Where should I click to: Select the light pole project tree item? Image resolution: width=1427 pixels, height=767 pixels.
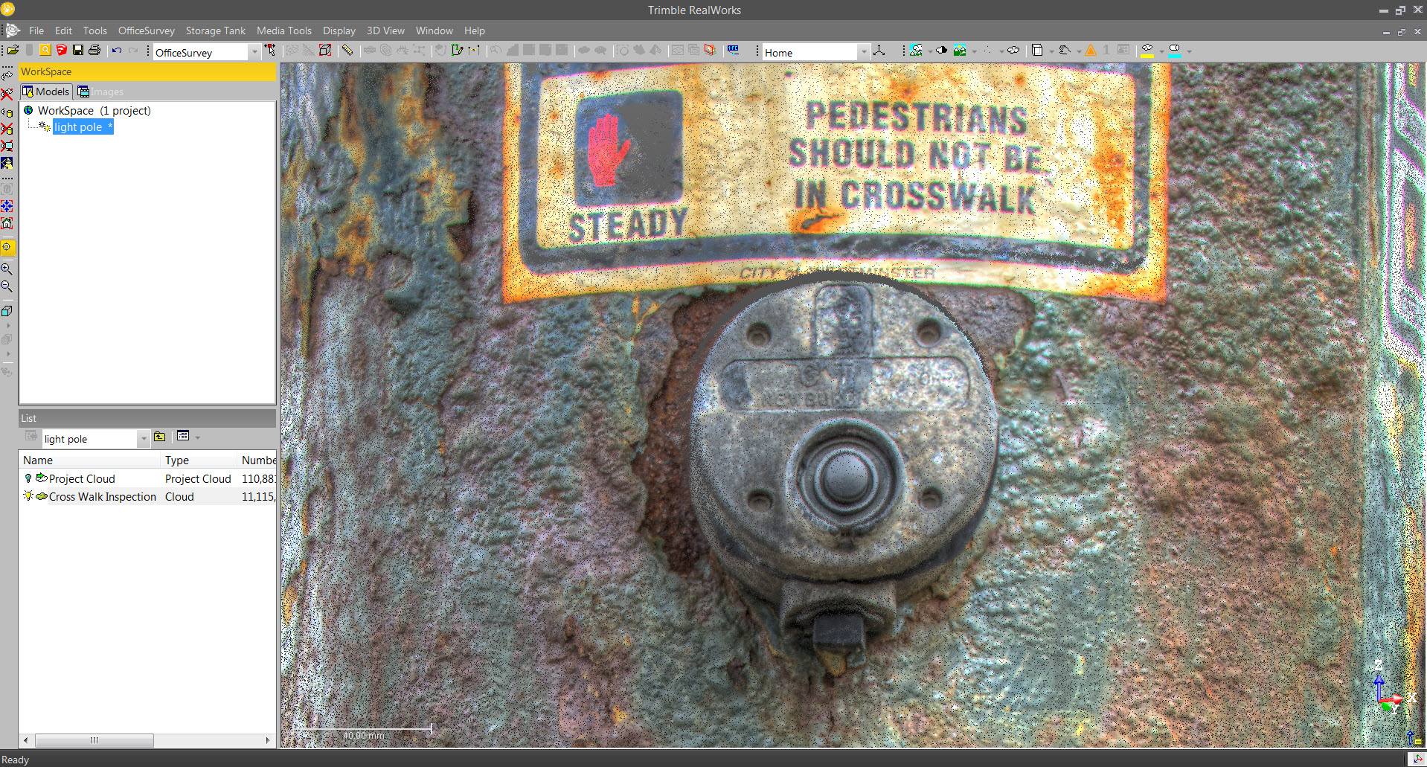coord(78,127)
